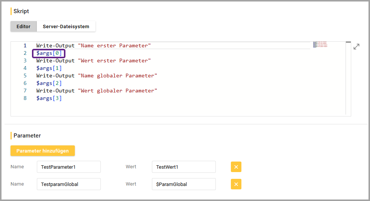Open the Server-Dateisystem tab
Screen dimensions: 370x201
pyautogui.click(x=66, y=27)
